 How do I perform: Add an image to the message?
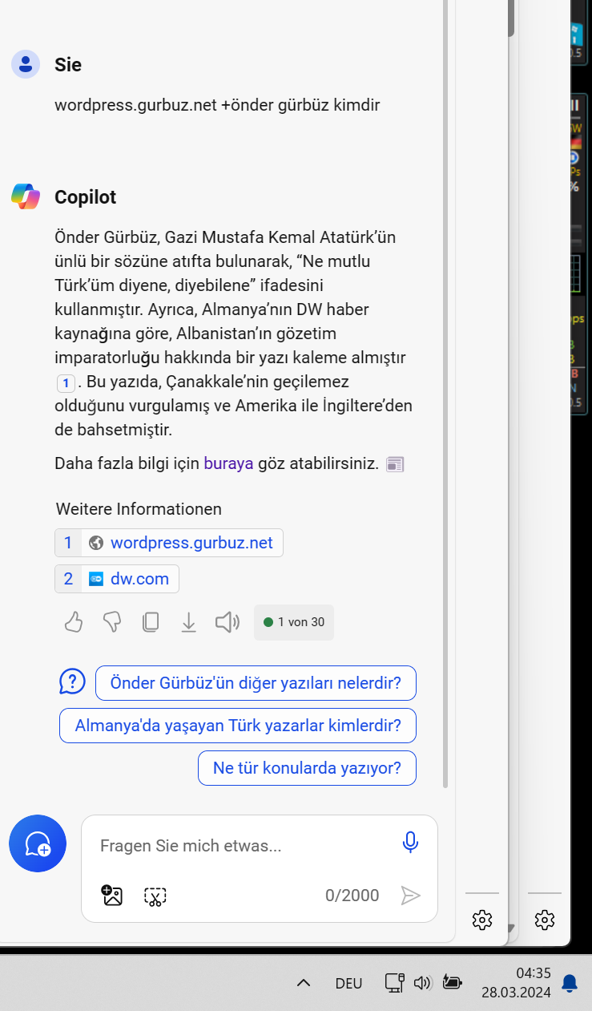click(x=111, y=896)
